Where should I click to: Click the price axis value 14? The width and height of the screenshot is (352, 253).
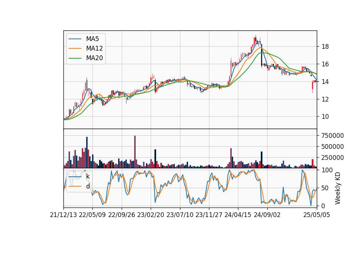[325, 82]
